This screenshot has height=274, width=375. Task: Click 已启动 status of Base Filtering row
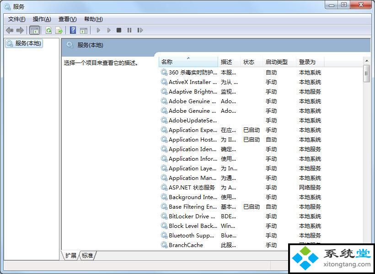[252, 206]
